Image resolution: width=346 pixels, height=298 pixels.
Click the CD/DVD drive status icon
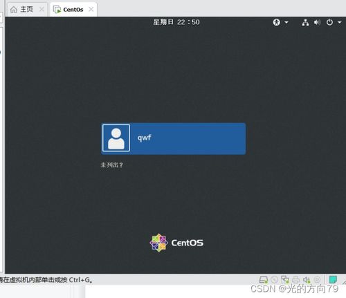point(274,280)
